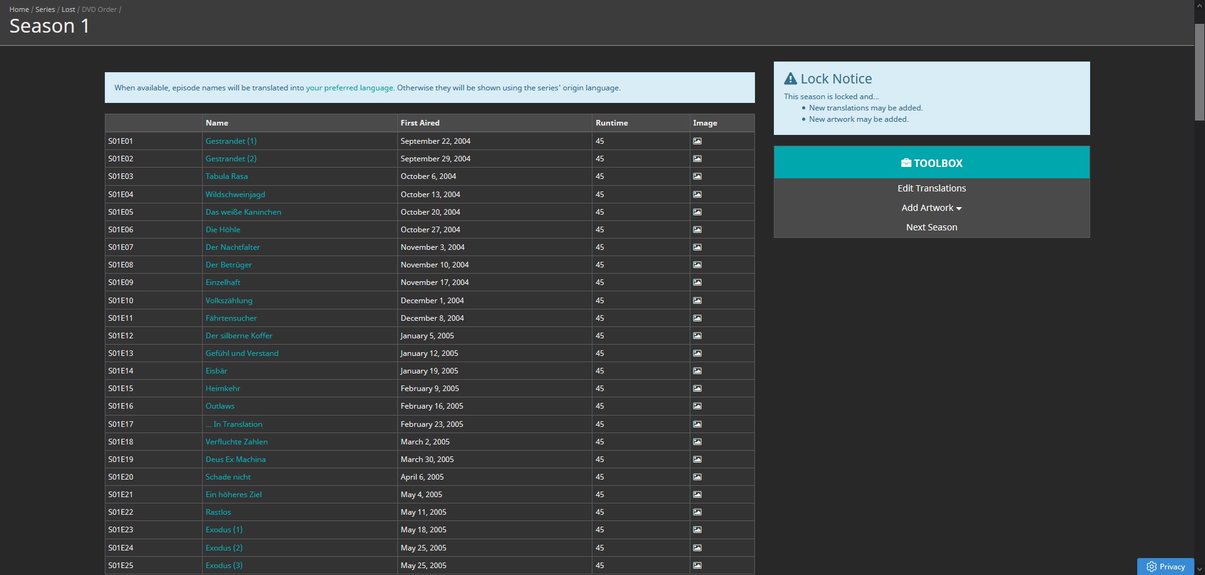This screenshot has height=575, width=1205.
Task: Follow the 'your preferred language' link
Action: pyautogui.click(x=350, y=88)
